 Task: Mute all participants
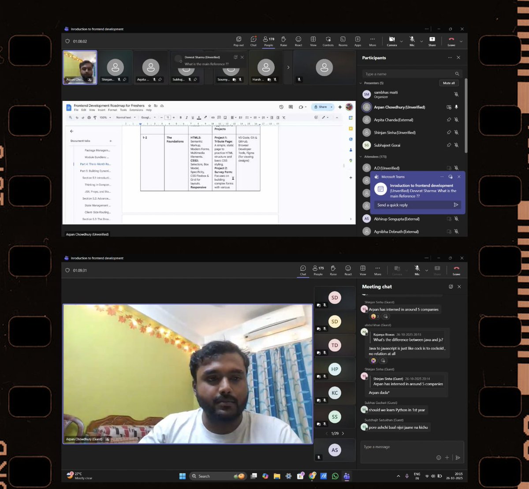pos(449,83)
